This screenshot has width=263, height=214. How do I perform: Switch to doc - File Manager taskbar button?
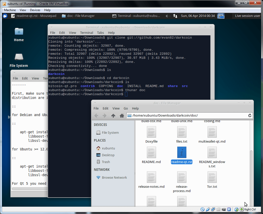coord(78,16)
